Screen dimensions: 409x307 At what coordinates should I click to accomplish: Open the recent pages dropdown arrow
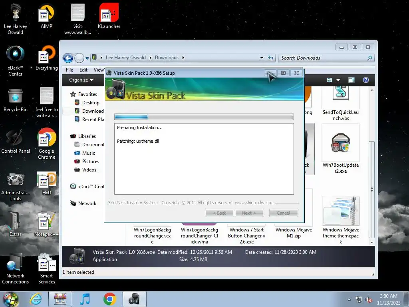87,58
